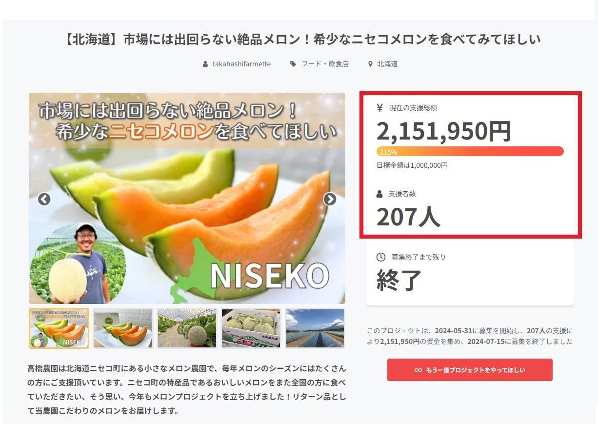
Task: Click the clock icon beside 募集終了まで残り
Action: 381,257
